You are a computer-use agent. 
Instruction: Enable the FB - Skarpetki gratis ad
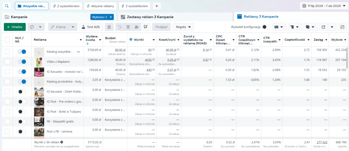point(22,121)
